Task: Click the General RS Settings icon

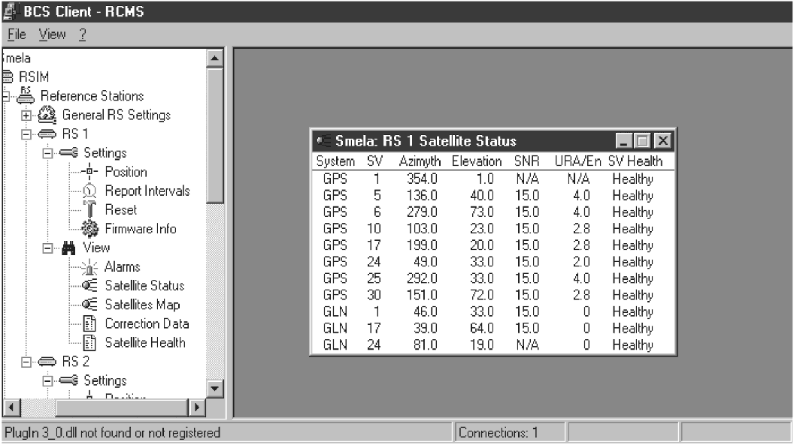Action: (x=47, y=115)
